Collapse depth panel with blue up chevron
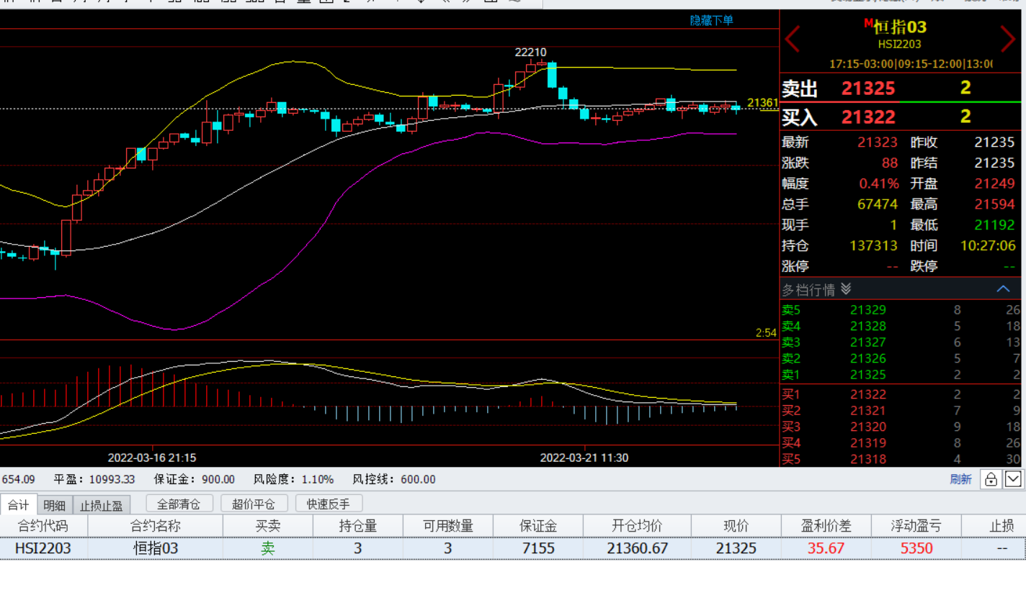The height and width of the screenshot is (600, 1026). (x=1003, y=289)
